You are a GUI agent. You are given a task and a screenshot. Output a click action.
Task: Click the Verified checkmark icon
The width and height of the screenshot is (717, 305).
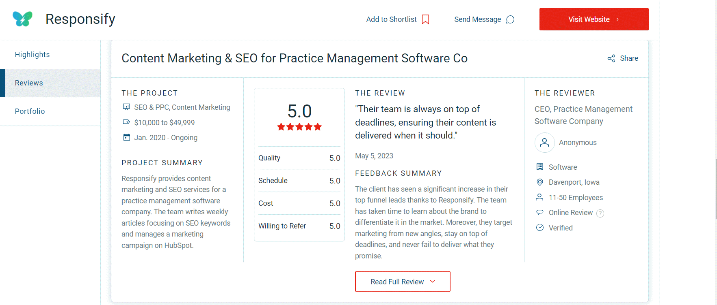[540, 228]
